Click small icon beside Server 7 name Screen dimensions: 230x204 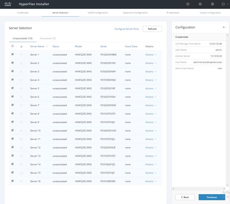click(22, 105)
